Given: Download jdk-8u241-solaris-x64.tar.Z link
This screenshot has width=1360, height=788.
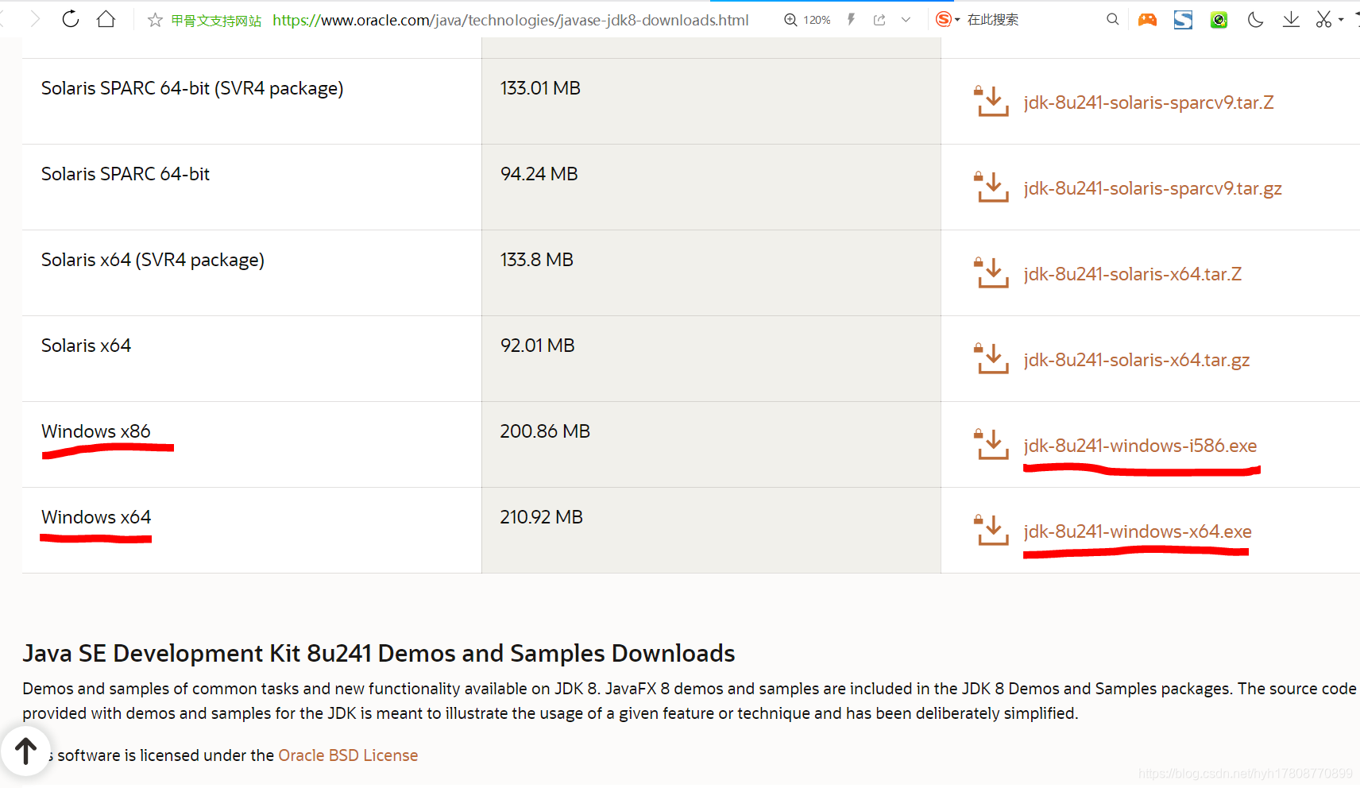Looking at the screenshot, I should tap(1133, 274).
